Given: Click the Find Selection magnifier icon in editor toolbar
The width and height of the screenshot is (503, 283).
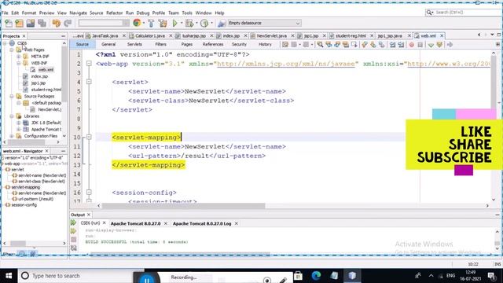Looking at the screenshot, I should pos(320,45).
